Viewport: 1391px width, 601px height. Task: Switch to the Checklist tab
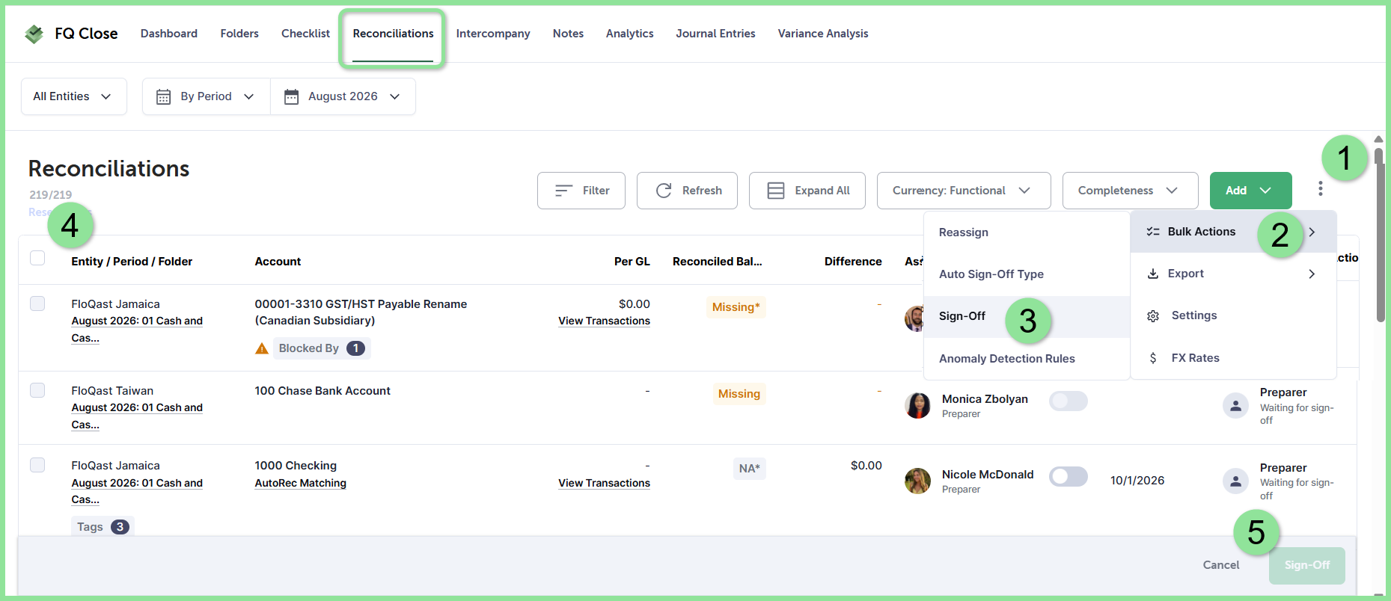click(305, 34)
